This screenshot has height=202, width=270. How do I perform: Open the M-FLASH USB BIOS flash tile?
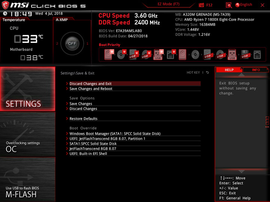pos(28,179)
